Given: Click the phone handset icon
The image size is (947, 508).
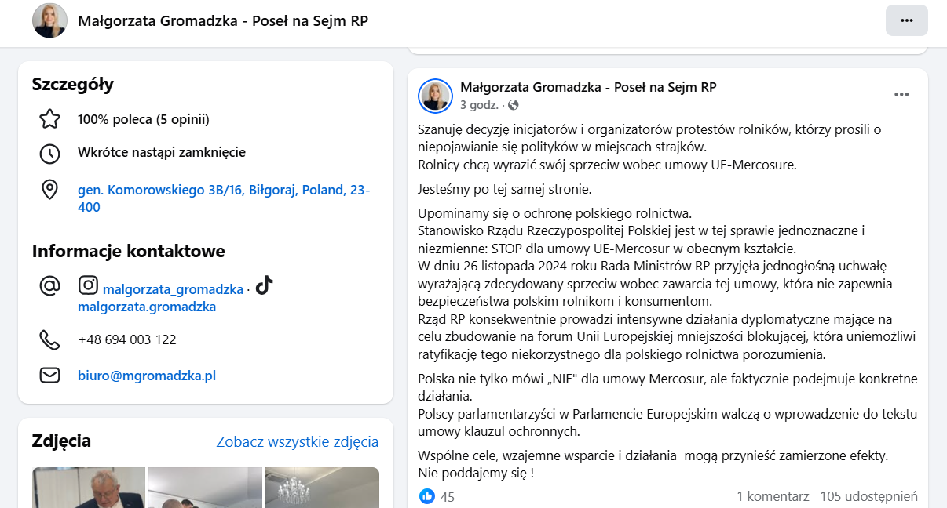Looking at the screenshot, I should tap(49, 339).
